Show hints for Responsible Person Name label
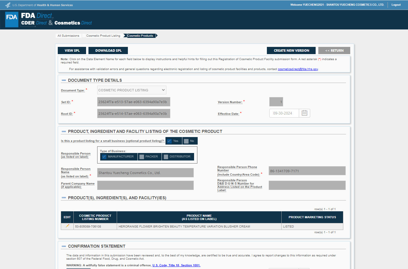408x269 pixels. (x=76, y=173)
